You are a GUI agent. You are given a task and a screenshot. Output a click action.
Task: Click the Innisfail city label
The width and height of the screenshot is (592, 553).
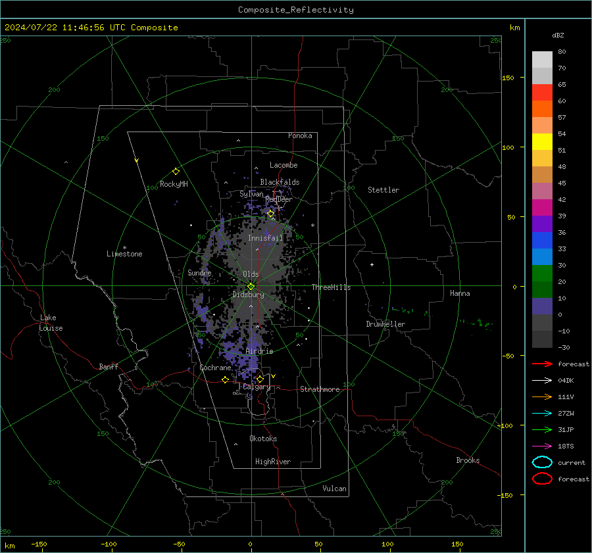265,238
